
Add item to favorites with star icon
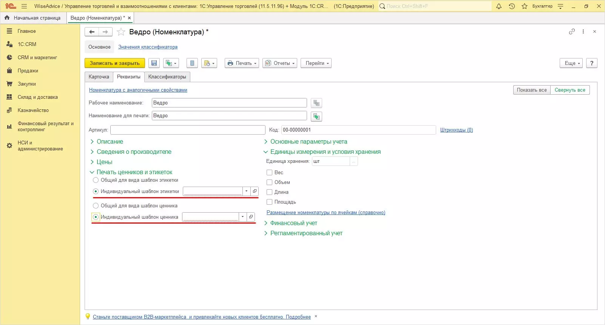tap(121, 32)
